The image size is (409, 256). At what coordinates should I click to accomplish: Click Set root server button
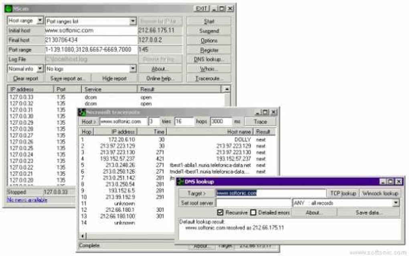(196, 203)
